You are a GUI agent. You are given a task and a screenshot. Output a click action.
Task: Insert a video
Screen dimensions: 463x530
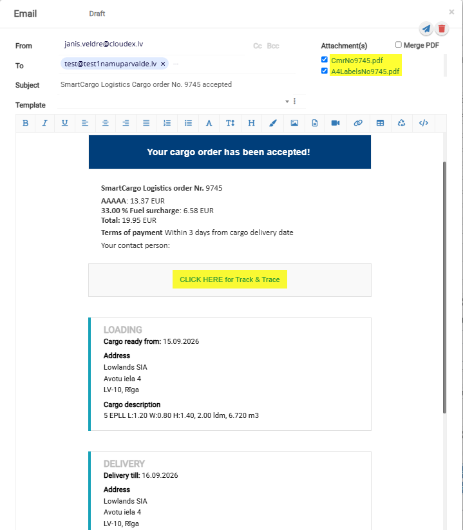(335, 123)
